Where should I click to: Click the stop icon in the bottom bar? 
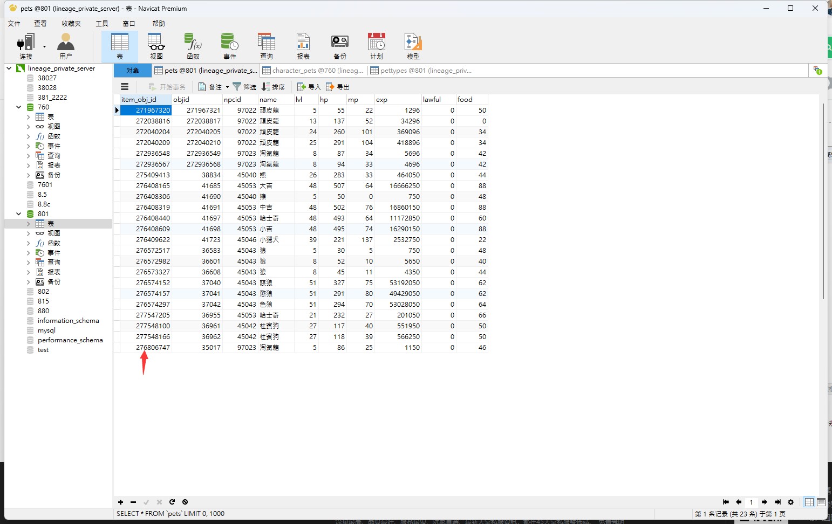[x=185, y=502]
